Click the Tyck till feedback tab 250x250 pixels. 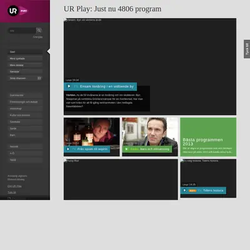click(x=247, y=49)
